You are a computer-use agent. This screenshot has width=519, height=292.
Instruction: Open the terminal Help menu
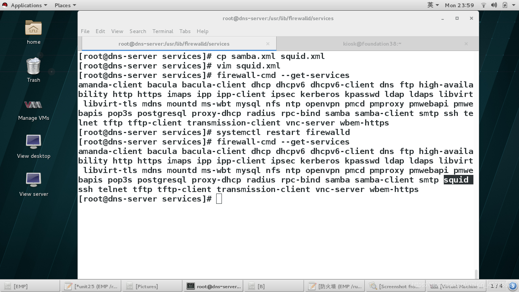pos(202,31)
